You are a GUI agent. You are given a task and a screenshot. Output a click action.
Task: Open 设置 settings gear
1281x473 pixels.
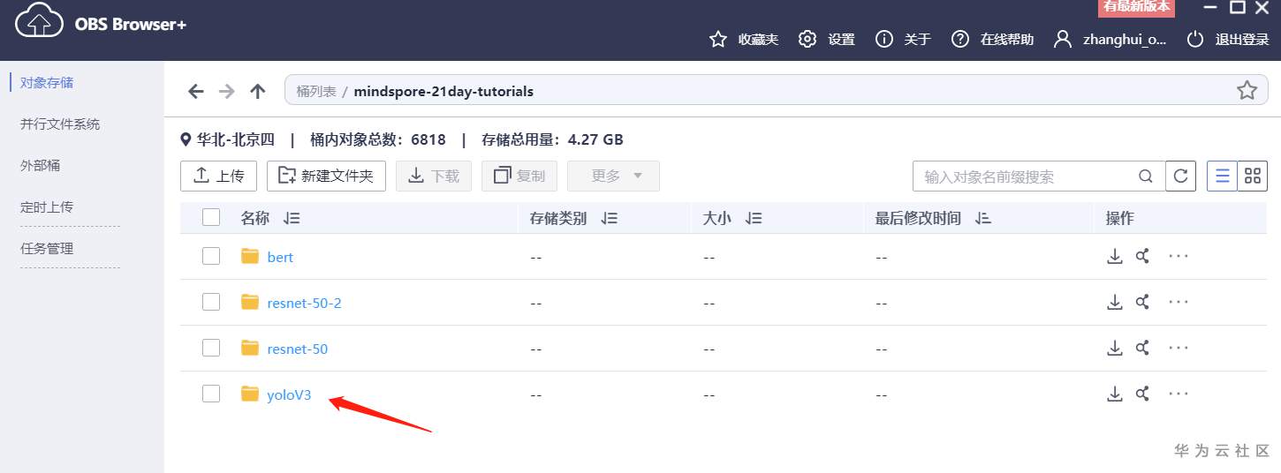click(807, 40)
